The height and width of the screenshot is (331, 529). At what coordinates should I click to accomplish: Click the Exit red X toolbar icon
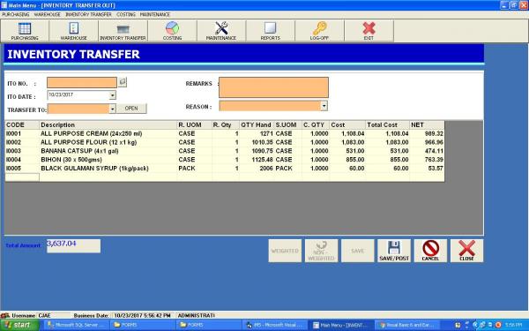point(369,31)
